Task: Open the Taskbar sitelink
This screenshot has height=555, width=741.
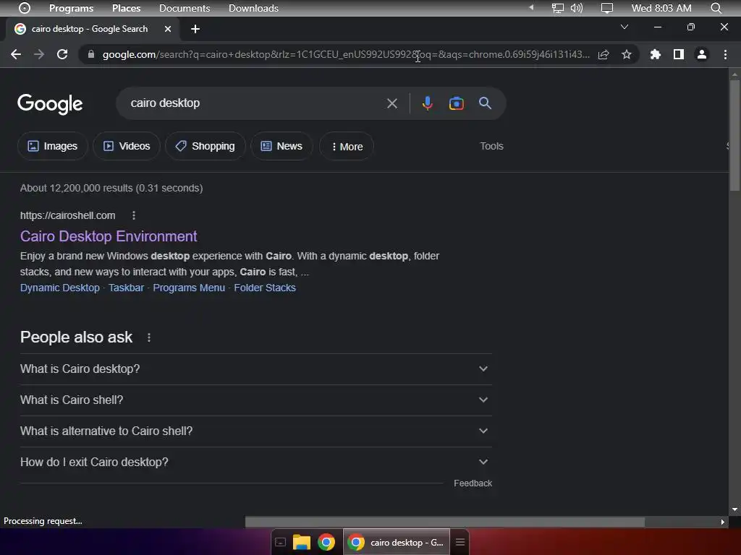Action: (126, 288)
